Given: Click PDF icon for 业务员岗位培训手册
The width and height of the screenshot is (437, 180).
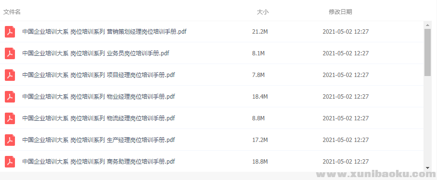Looking at the screenshot, I should (x=10, y=53).
